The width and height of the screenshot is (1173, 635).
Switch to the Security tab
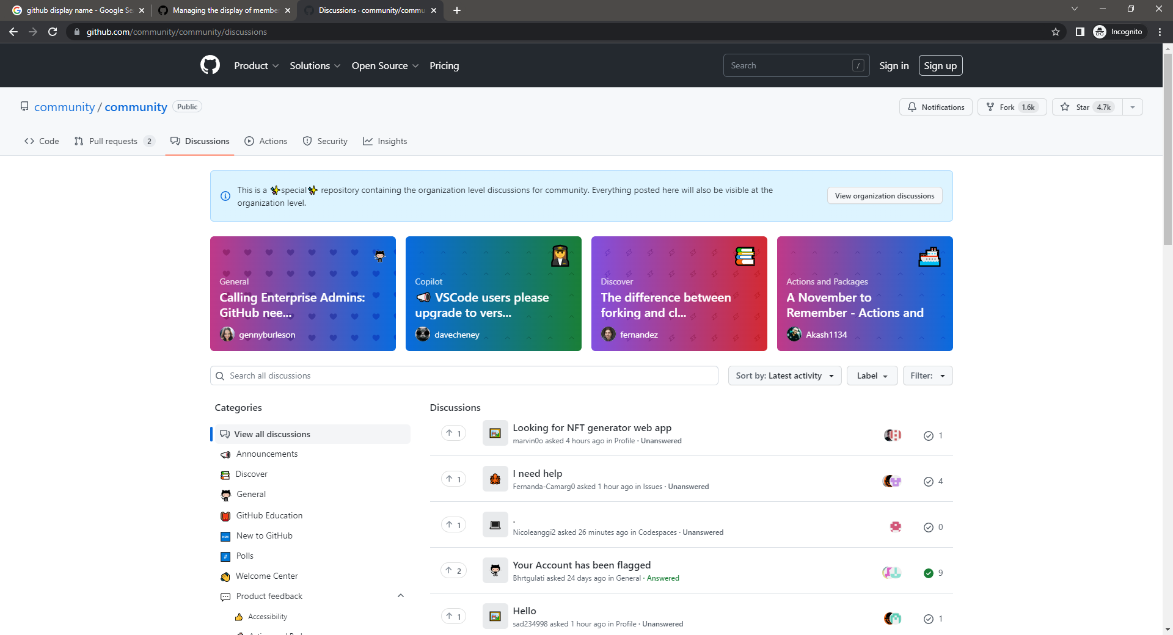[x=325, y=141]
